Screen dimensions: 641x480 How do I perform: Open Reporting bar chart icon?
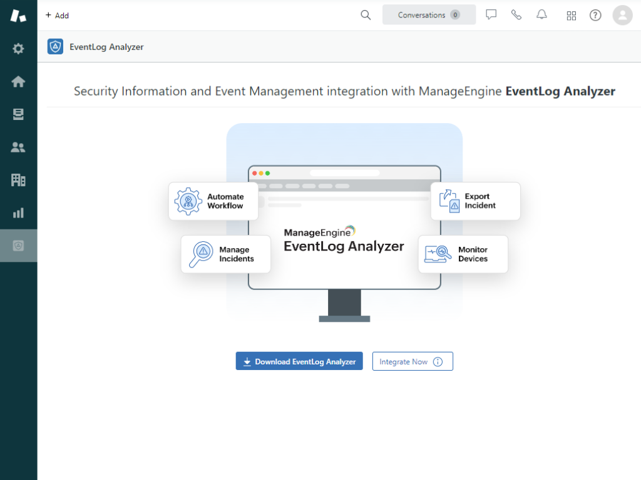point(18,213)
